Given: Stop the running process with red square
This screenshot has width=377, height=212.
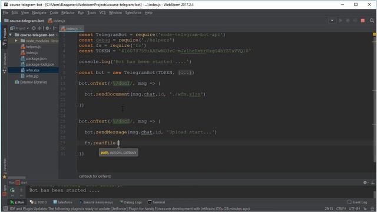Looking at the screenshot, I should (x=363, y=21).
